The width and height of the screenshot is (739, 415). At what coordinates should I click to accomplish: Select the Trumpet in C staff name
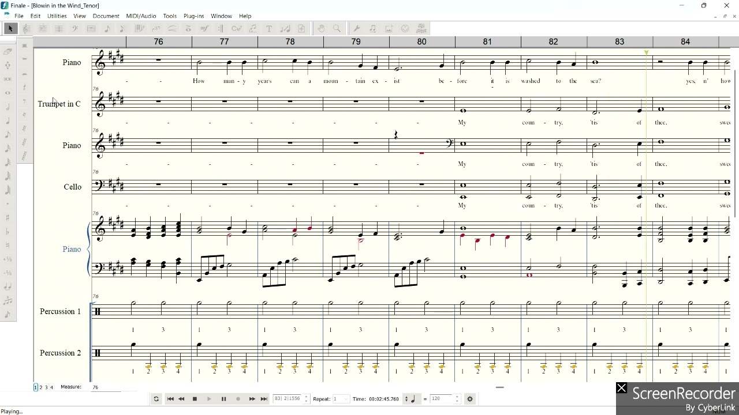[x=59, y=104]
